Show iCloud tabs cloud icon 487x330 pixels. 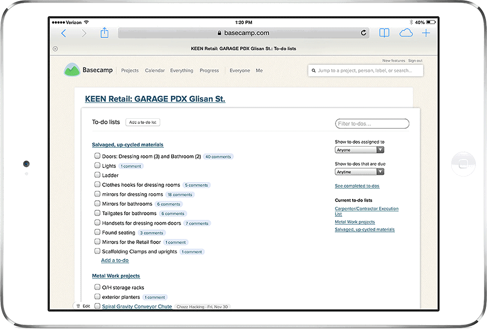coord(405,33)
